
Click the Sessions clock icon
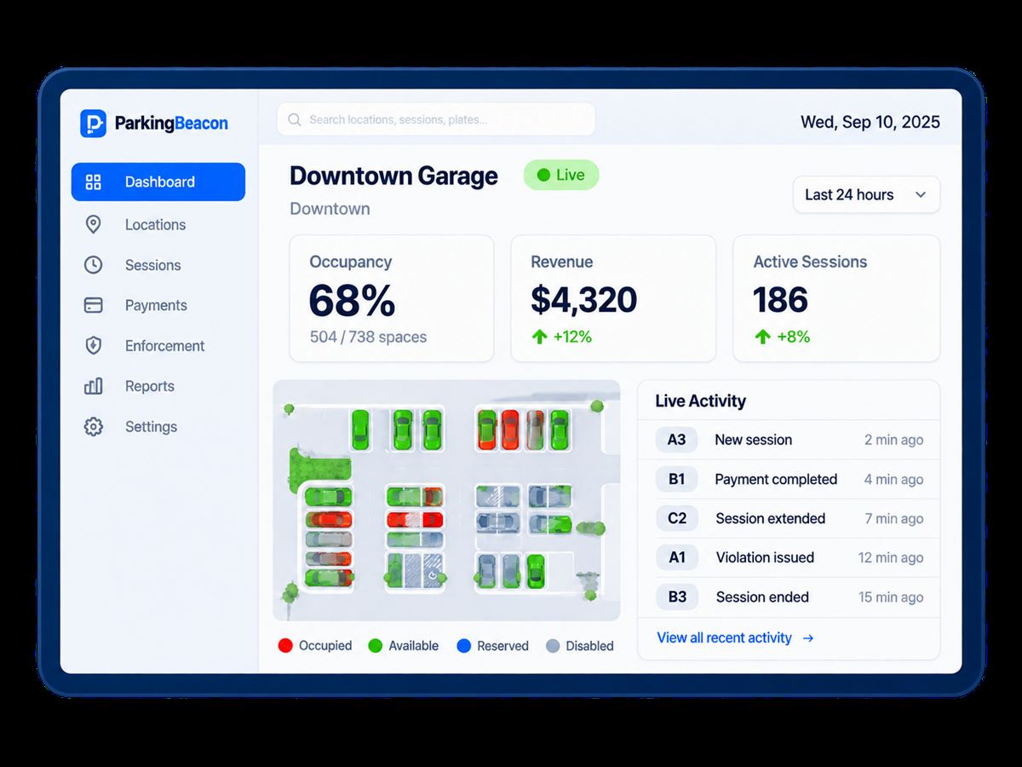[94, 264]
